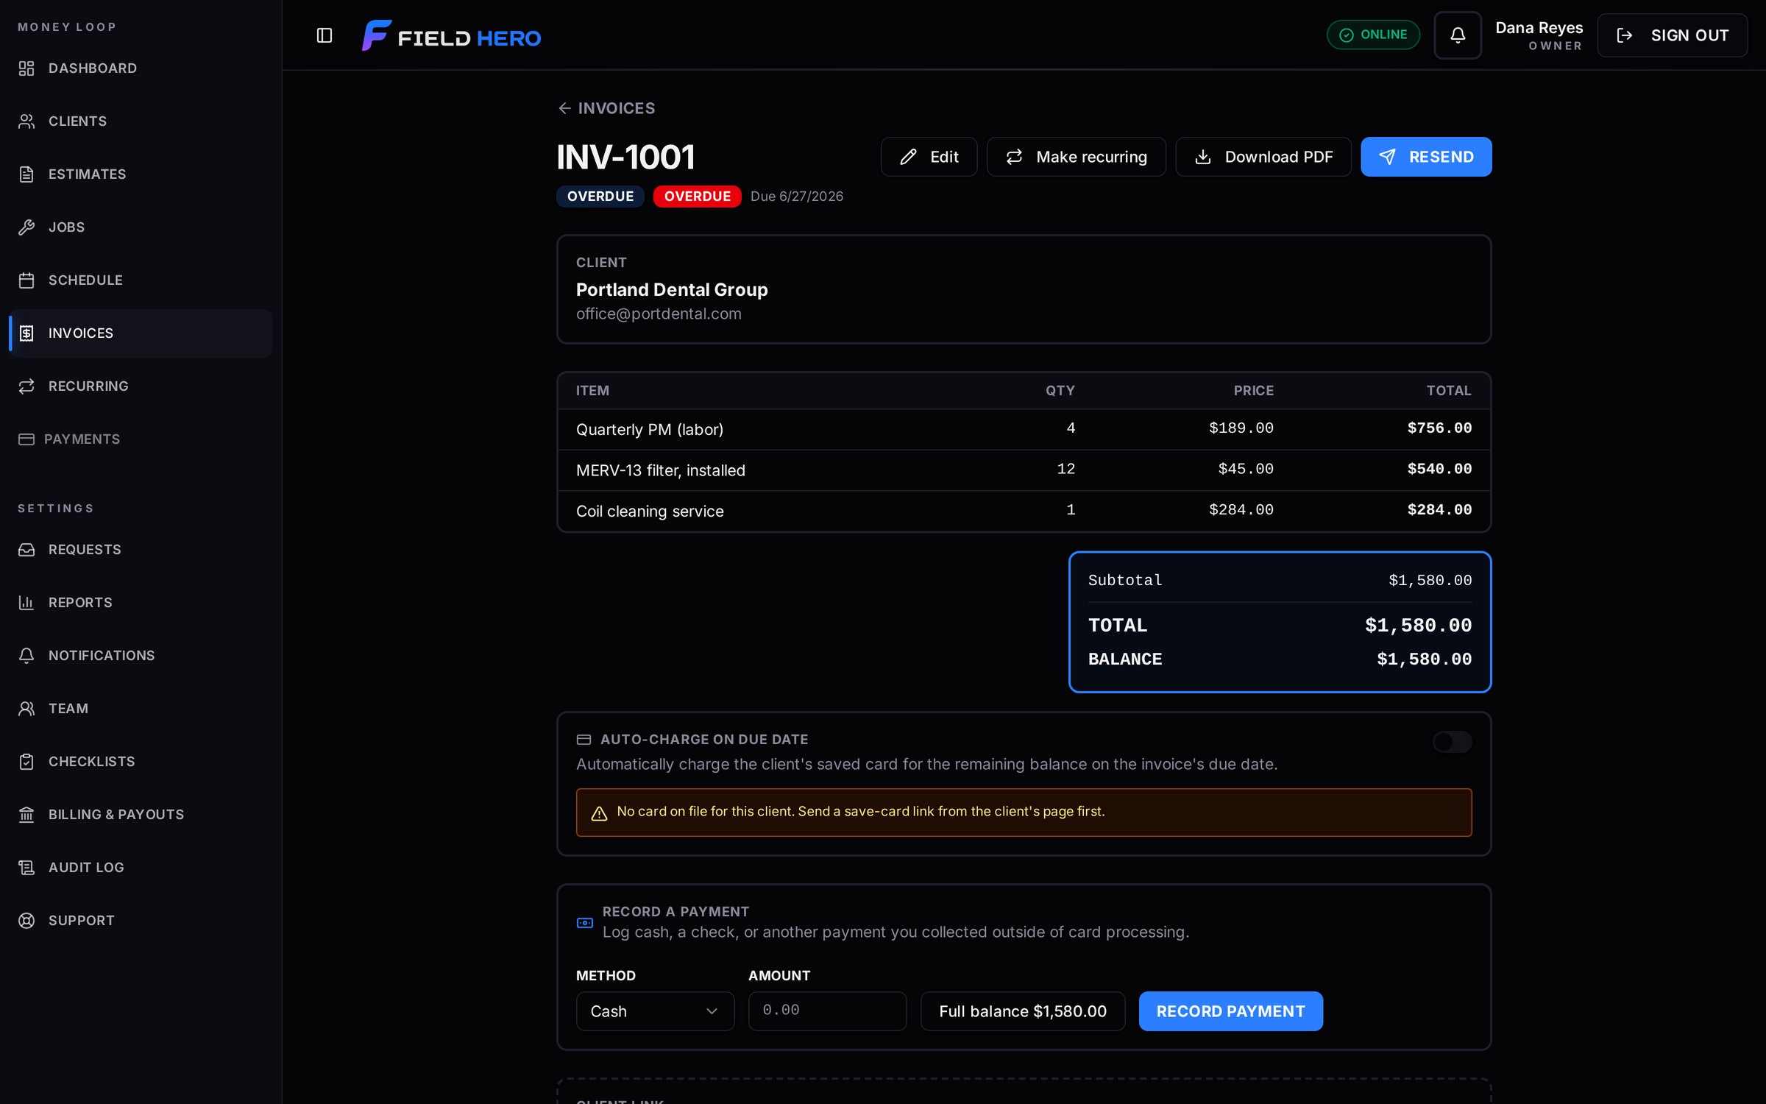
Task: Click the Dana Reyes owner profile
Action: click(x=1539, y=35)
